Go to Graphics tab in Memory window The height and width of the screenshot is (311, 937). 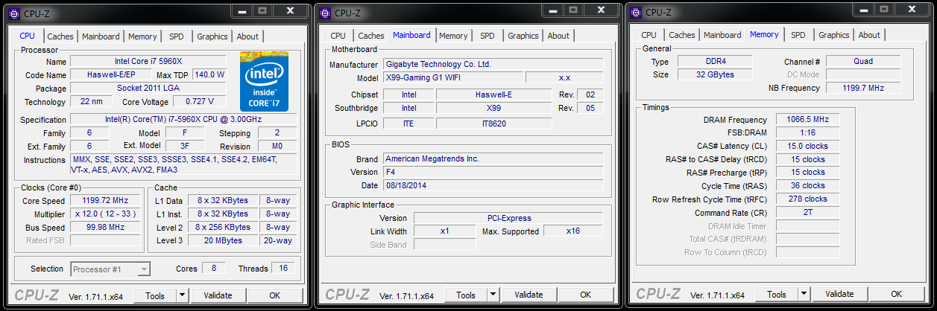pos(834,35)
